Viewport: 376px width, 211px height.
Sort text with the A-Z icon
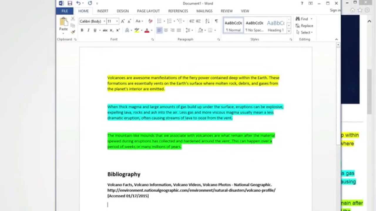[207, 21]
